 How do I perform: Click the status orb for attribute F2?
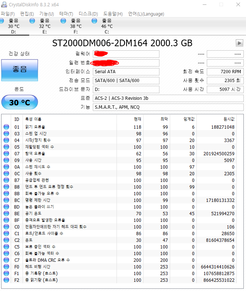(6, 280)
